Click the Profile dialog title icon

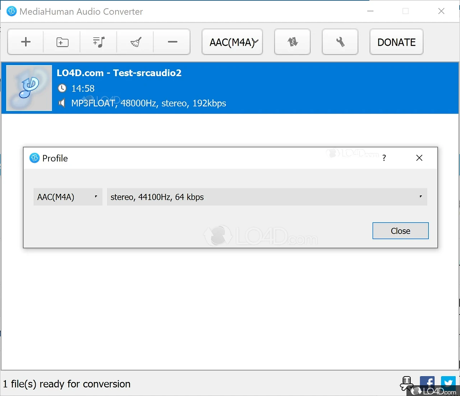pos(34,158)
